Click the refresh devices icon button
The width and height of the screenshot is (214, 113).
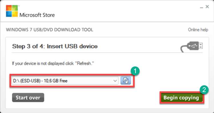(x=126, y=80)
